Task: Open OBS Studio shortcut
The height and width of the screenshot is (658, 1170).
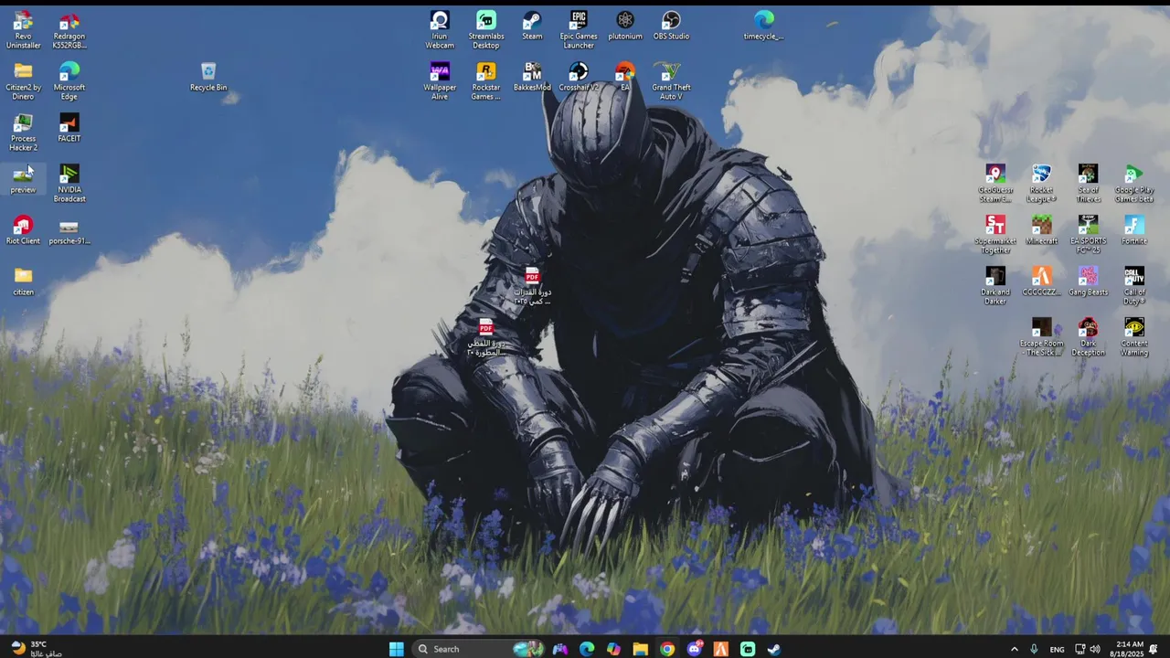Action: (x=671, y=26)
